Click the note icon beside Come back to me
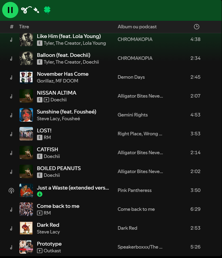The height and width of the screenshot is (258, 222). (11, 210)
